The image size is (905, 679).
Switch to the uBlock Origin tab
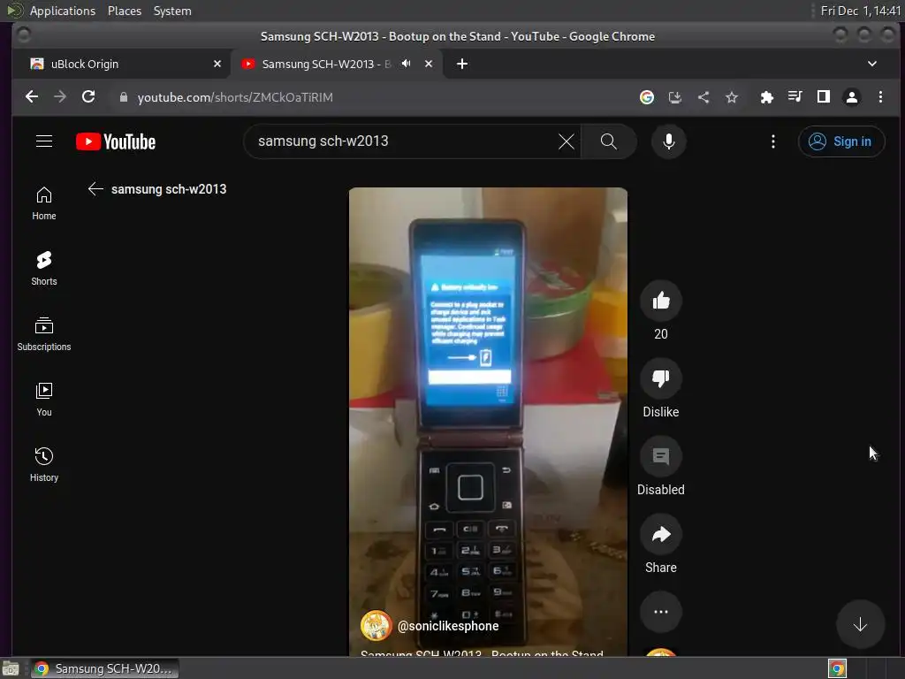(121, 64)
